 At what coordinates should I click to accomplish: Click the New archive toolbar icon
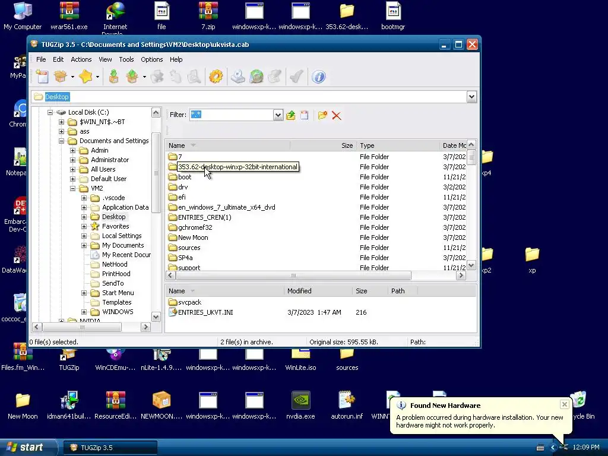click(x=42, y=77)
